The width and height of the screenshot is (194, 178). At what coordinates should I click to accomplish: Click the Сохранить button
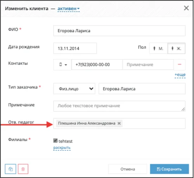click(x=170, y=169)
